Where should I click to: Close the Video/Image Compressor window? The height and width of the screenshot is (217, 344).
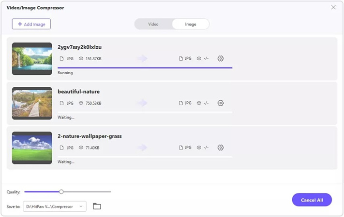click(x=333, y=7)
